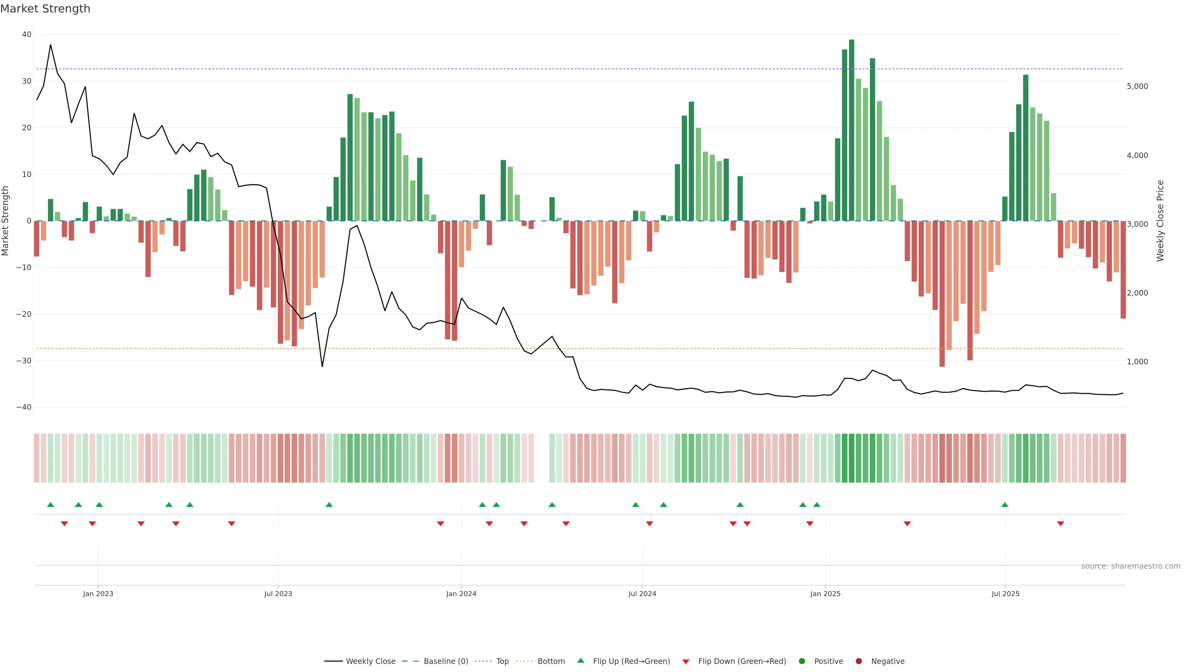
Task: Click the Flip Down red triangle legend icon
Action: [x=686, y=661]
